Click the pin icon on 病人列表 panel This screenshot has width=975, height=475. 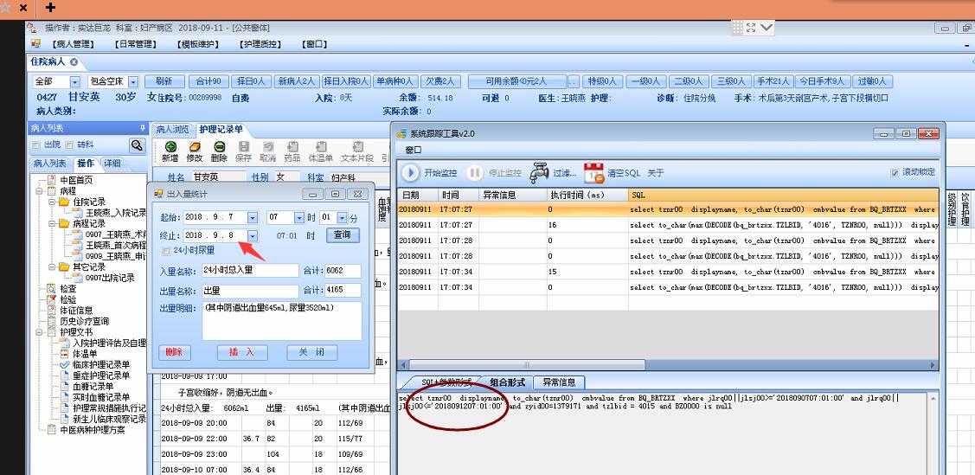[143, 128]
